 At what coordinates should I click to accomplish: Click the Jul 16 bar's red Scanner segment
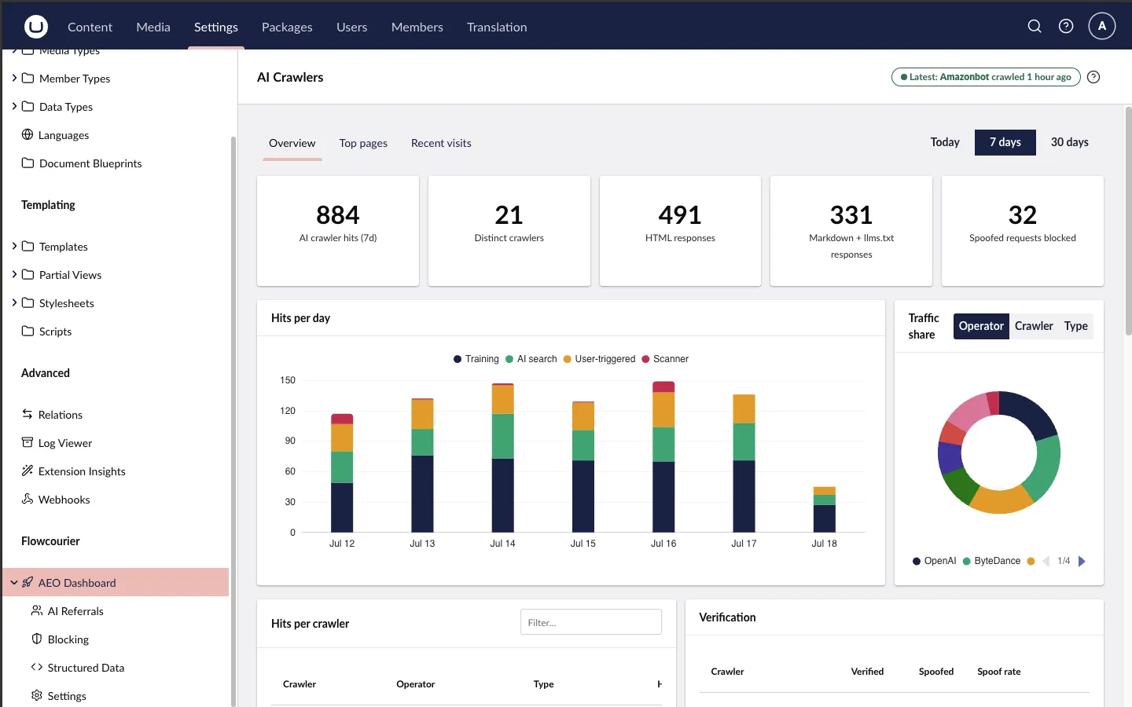(663, 386)
